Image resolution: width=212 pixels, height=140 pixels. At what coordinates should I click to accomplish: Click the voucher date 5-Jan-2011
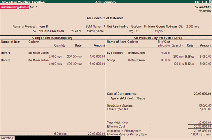pos(203,7)
